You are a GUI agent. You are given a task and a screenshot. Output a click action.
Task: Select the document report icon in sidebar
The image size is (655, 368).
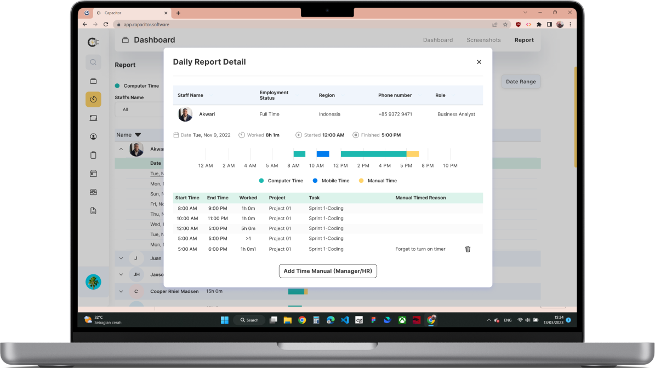click(93, 210)
